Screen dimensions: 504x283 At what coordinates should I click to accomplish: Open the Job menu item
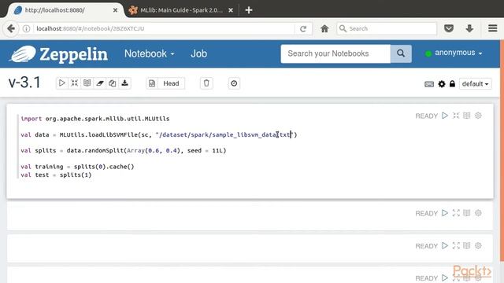(x=198, y=53)
